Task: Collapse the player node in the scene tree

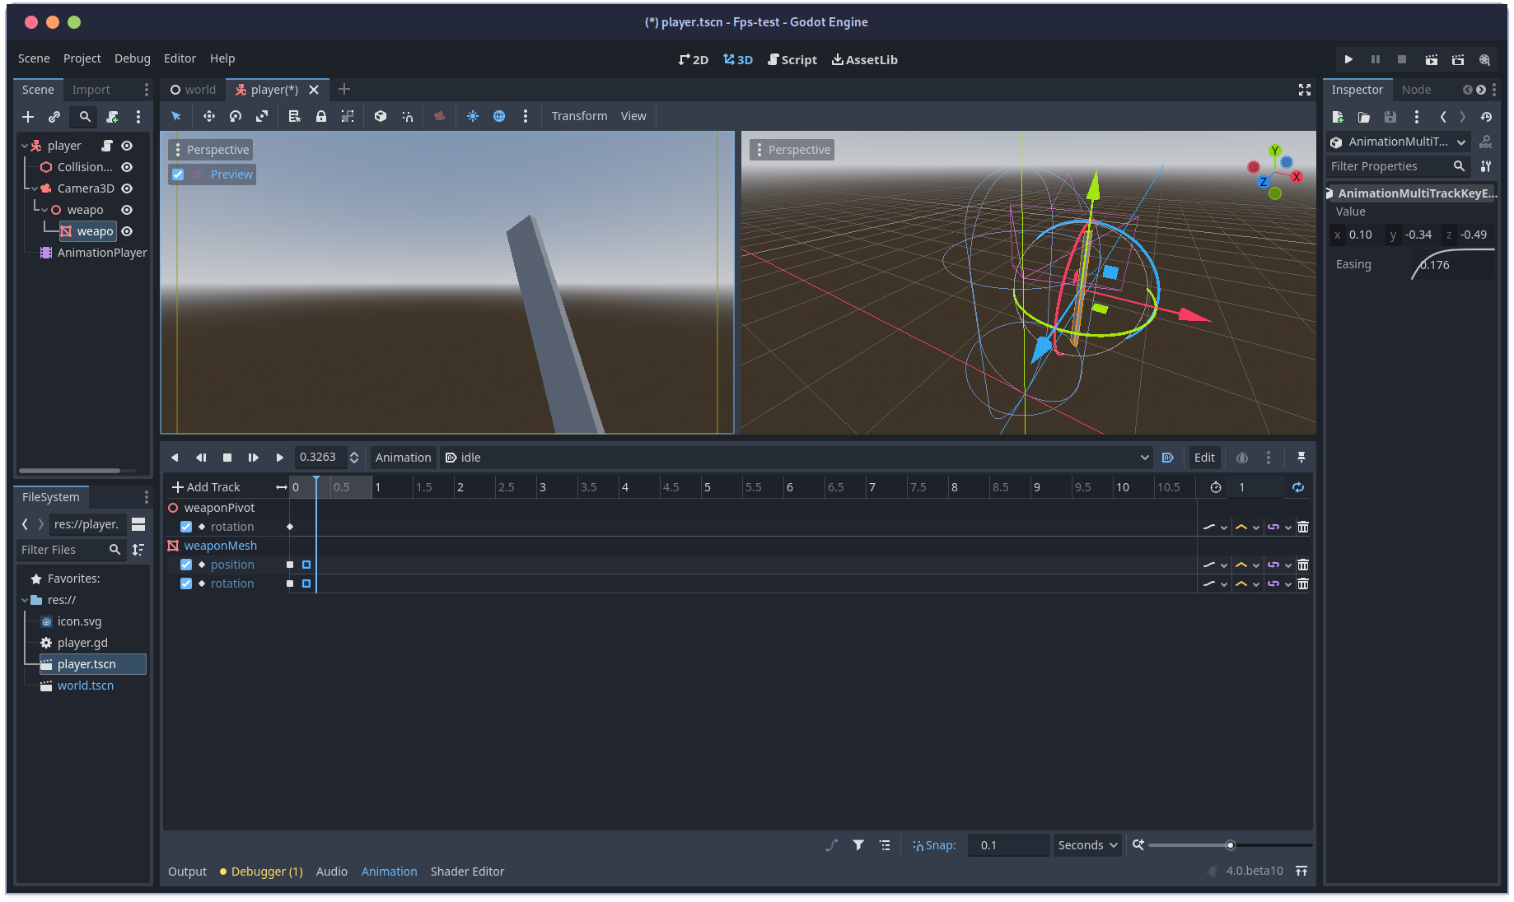Action: [x=25, y=145]
